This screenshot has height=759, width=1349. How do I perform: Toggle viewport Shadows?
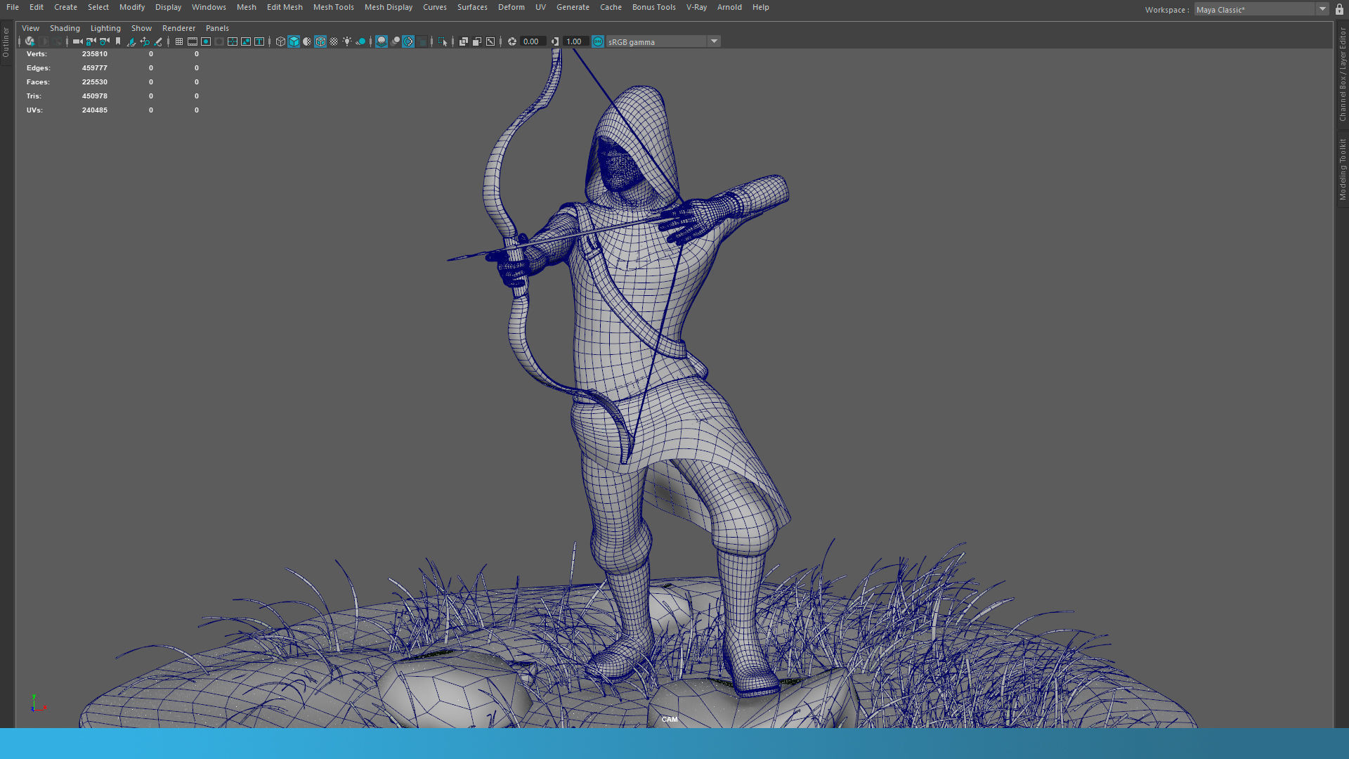point(360,41)
